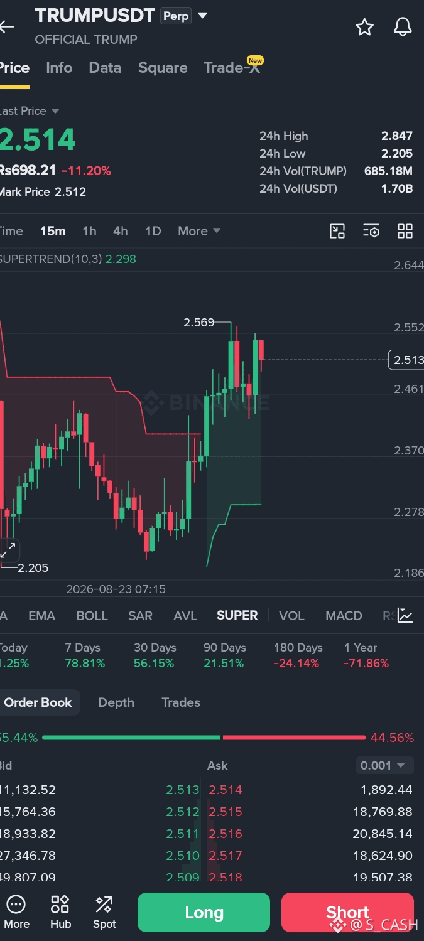Open chart drawing tools icon
The width and height of the screenshot is (424, 941).
tap(337, 231)
